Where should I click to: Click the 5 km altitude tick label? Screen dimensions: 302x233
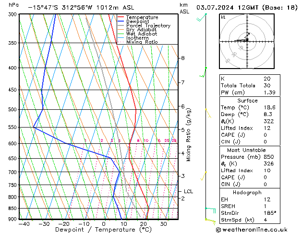(x=183, y=130)
